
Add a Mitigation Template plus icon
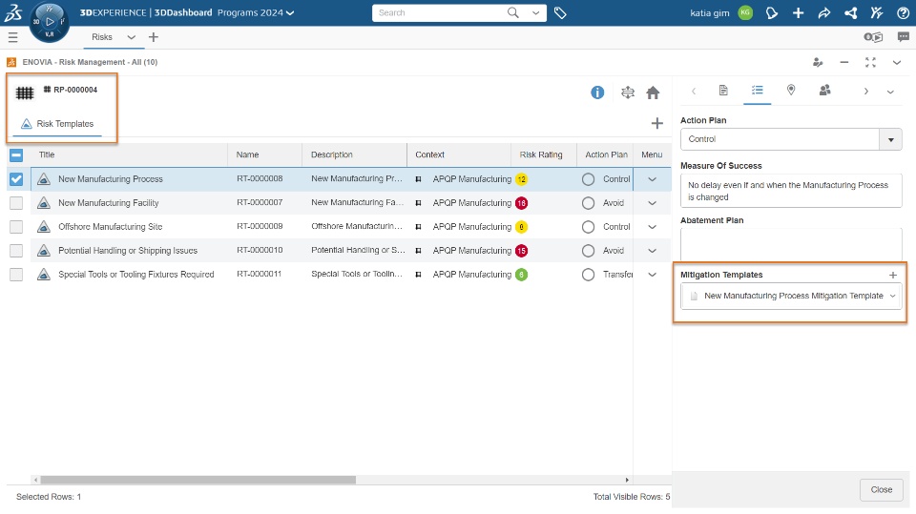pos(893,275)
